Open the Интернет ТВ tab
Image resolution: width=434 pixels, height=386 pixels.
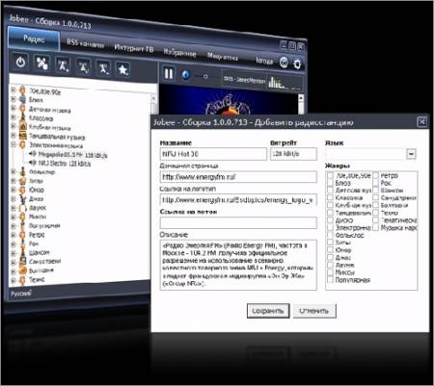click(x=134, y=48)
